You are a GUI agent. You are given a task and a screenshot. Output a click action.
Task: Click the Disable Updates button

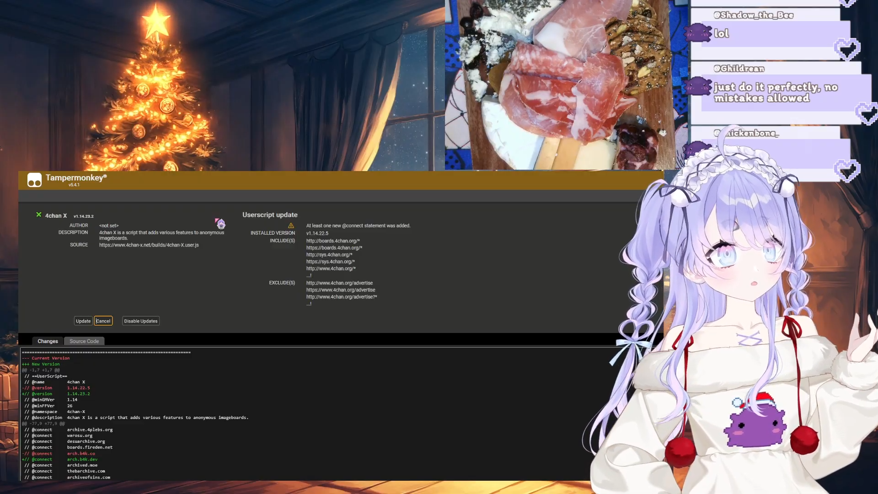click(x=140, y=321)
